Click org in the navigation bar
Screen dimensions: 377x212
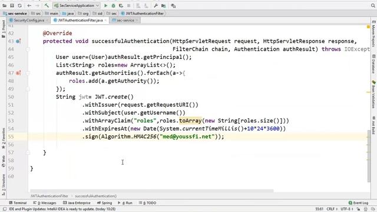(x=83, y=14)
